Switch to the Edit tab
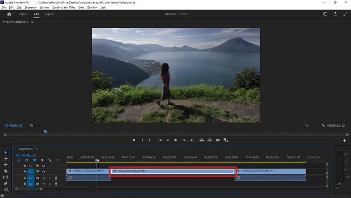 [x=36, y=14]
